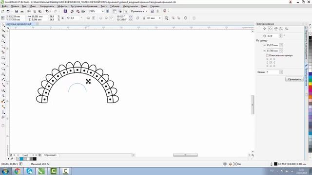The image size is (312, 175).
Task: Click the center Y value stepper in docker
Action: tap(281, 51)
